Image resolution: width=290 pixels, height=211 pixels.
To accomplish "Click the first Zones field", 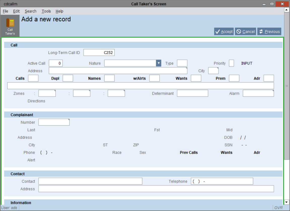I will (47, 93).
